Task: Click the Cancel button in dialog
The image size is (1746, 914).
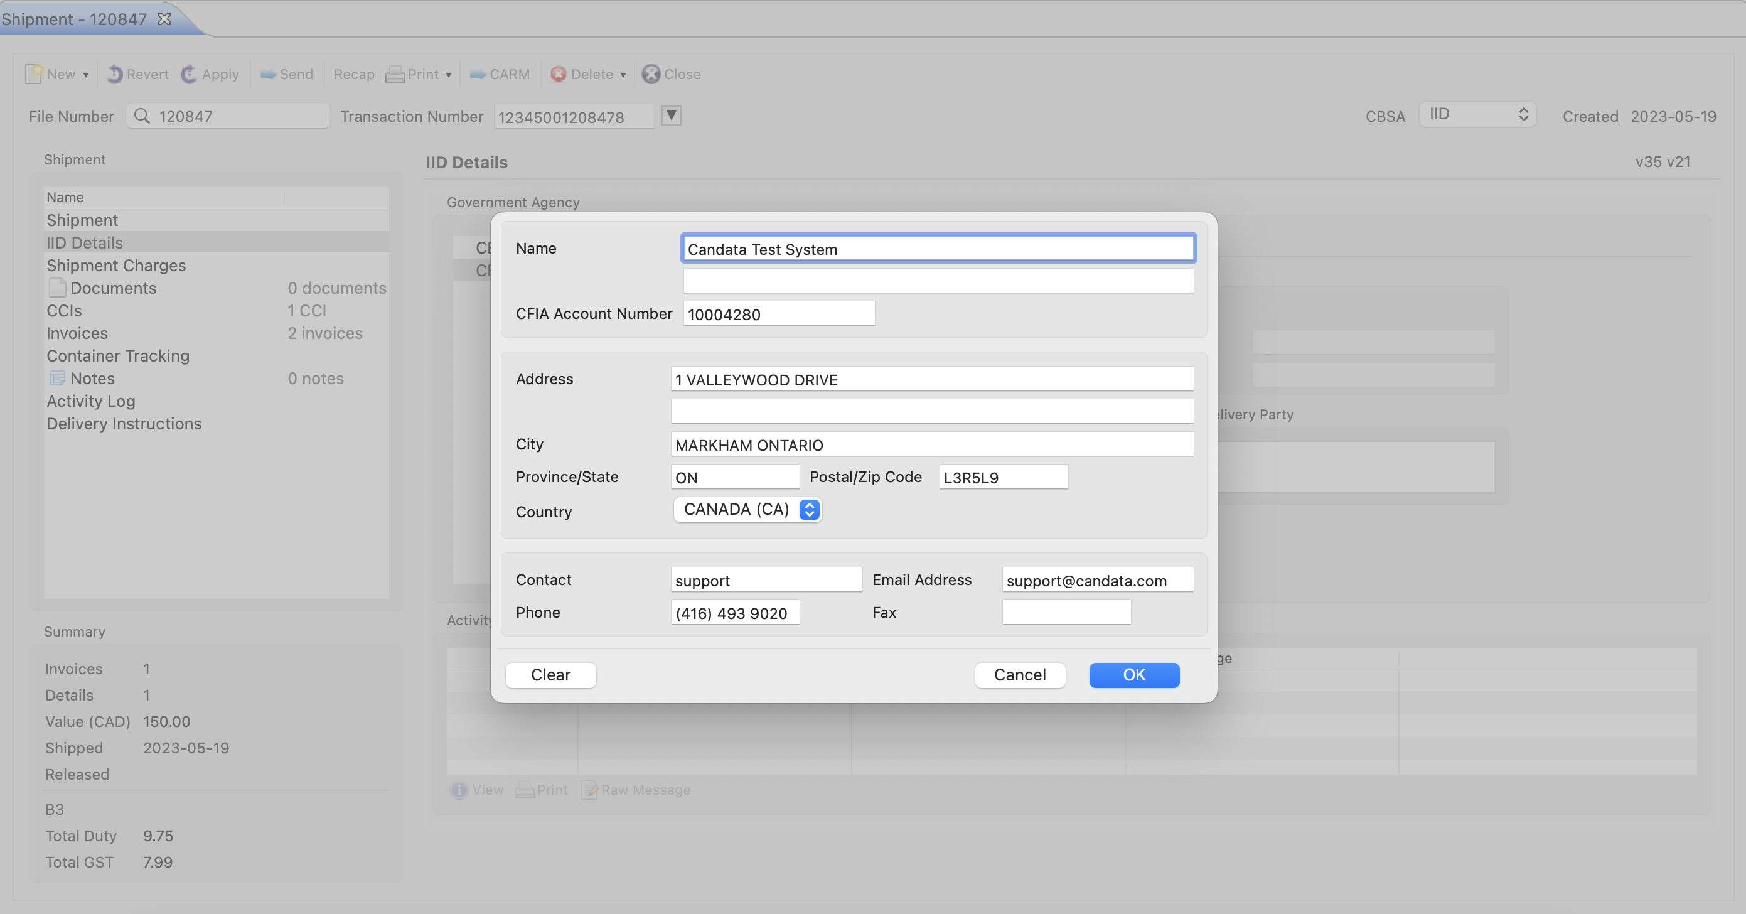Action: coord(1020,675)
